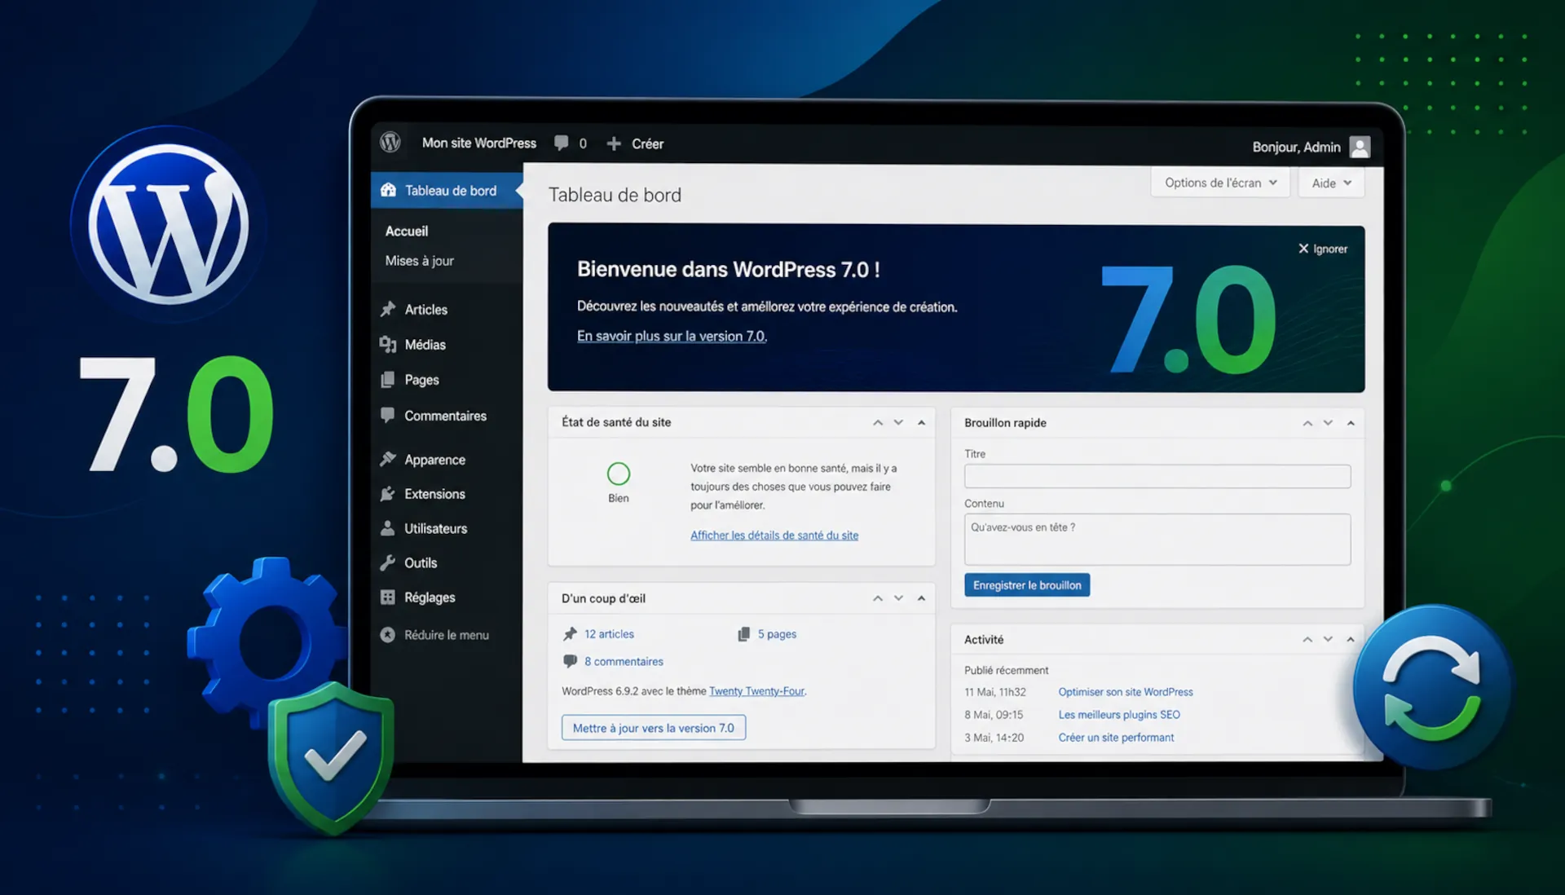Open the 5 pages link

pyautogui.click(x=777, y=633)
